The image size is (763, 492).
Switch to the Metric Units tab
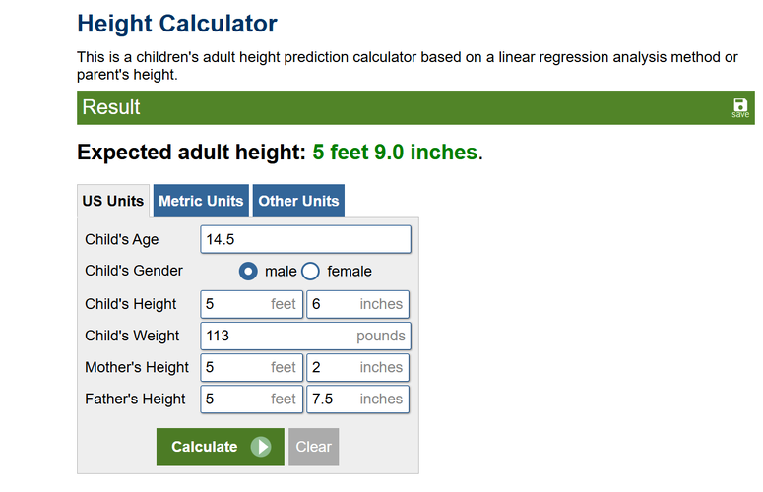(x=201, y=201)
